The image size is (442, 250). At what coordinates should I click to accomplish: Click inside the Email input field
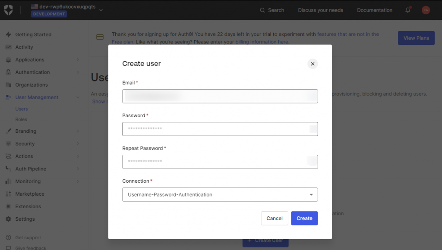point(220,96)
